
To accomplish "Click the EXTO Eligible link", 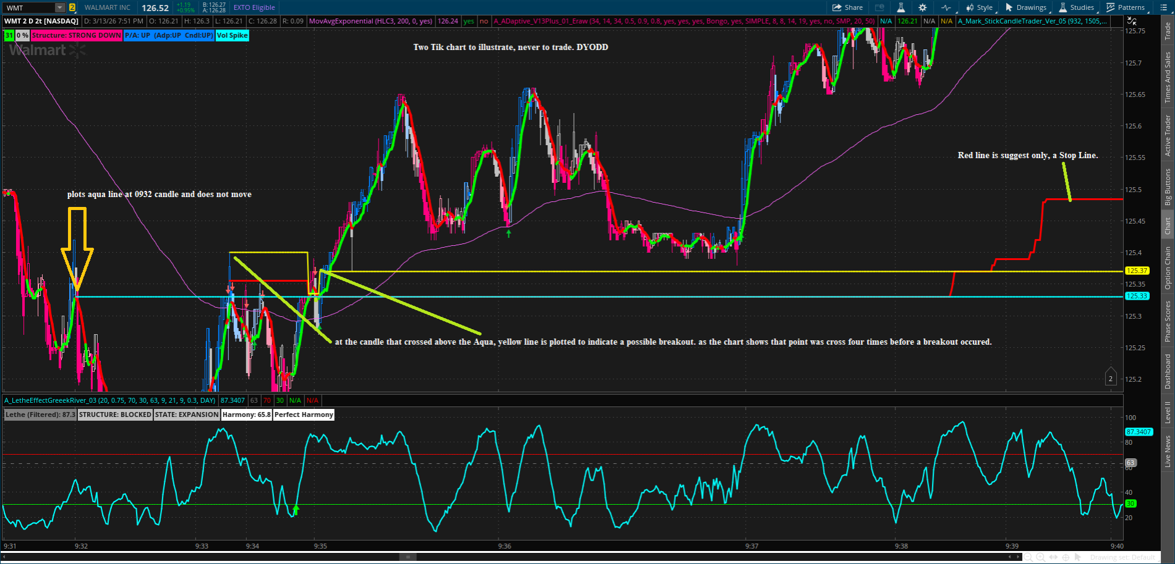I will [254, 7].
